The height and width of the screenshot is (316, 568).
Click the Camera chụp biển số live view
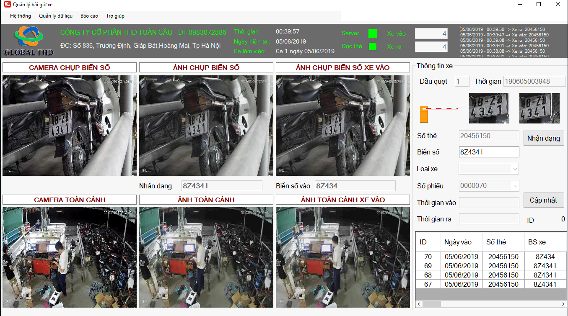click(70, 126)
